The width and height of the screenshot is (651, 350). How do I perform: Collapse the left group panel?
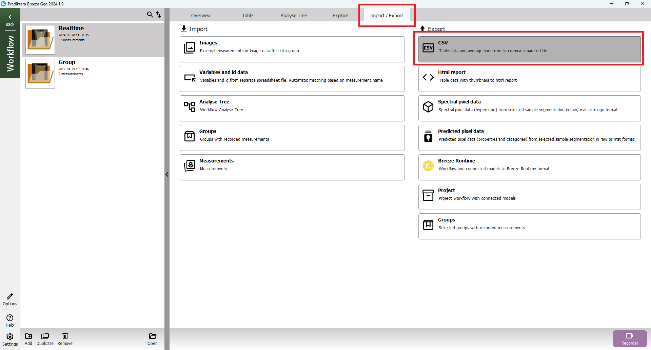coord(167,175)
